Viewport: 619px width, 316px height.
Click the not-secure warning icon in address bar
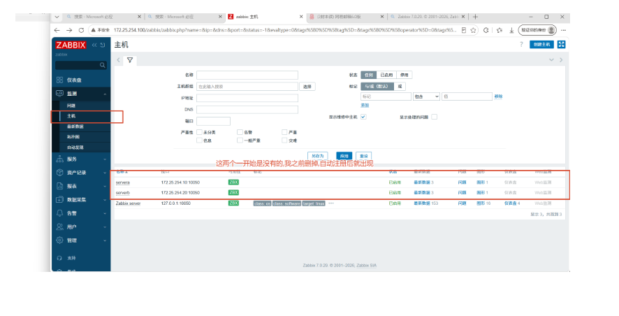tap(94, 30)
